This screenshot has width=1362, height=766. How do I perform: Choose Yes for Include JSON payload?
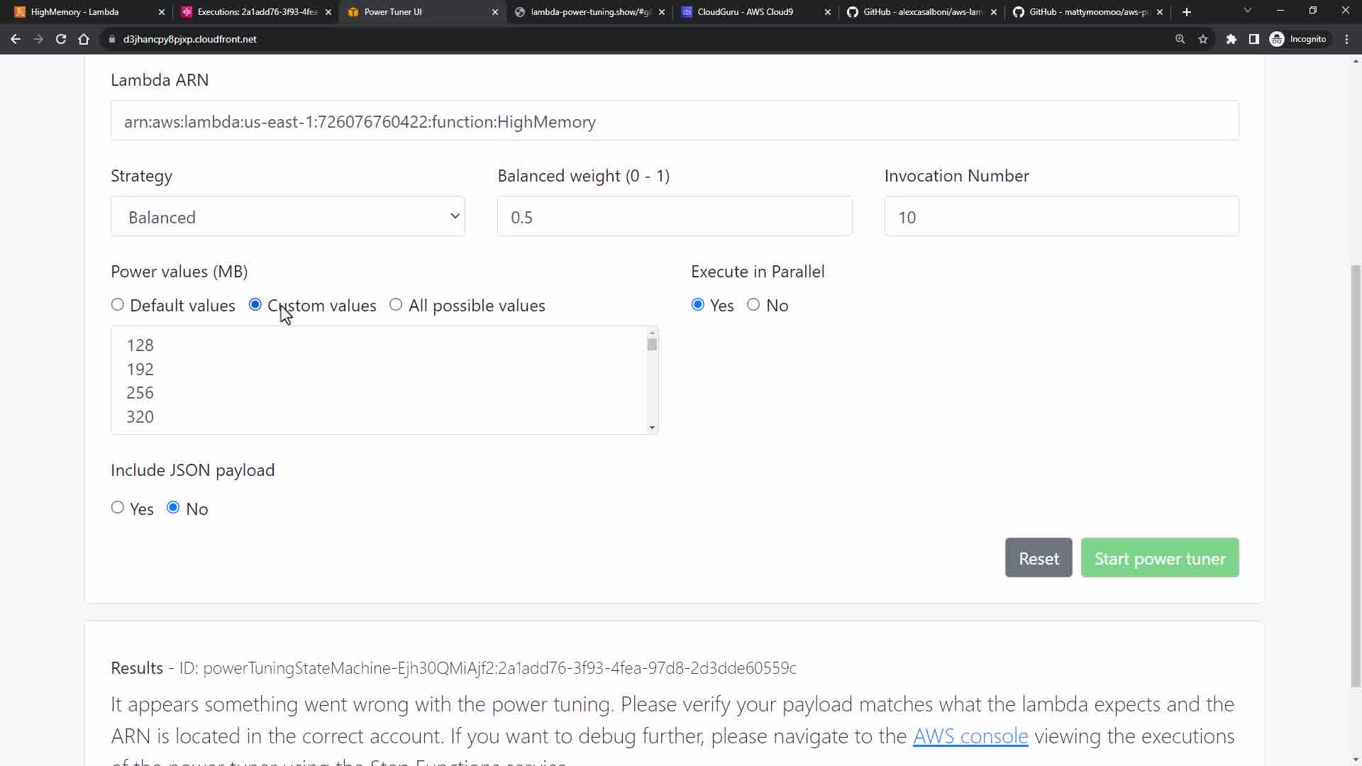(118, 508)
